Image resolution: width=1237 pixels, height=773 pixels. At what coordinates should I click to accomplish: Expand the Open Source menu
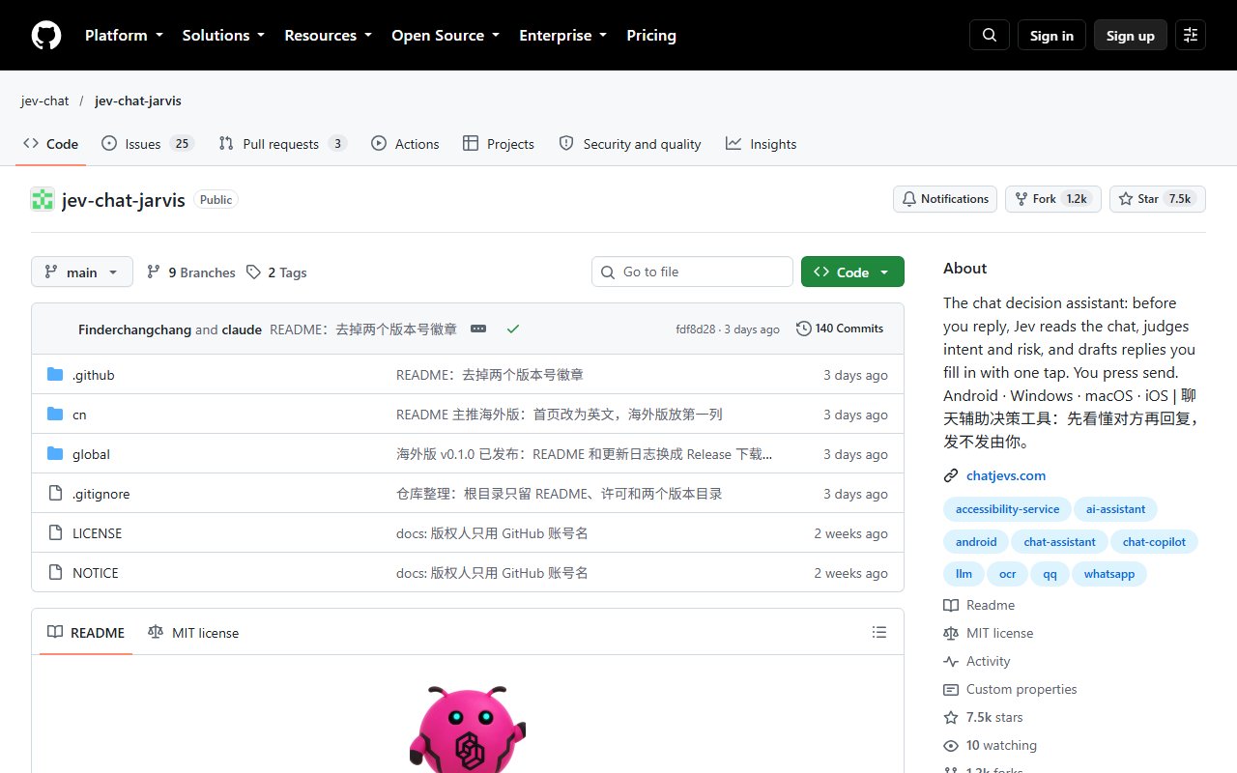pos(446,36)
